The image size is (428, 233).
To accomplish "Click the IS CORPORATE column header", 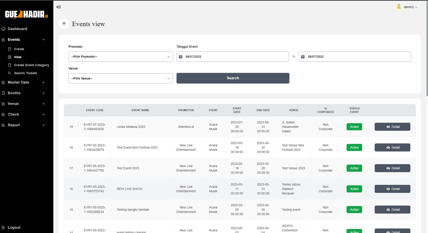I will [x=326, y=110].
